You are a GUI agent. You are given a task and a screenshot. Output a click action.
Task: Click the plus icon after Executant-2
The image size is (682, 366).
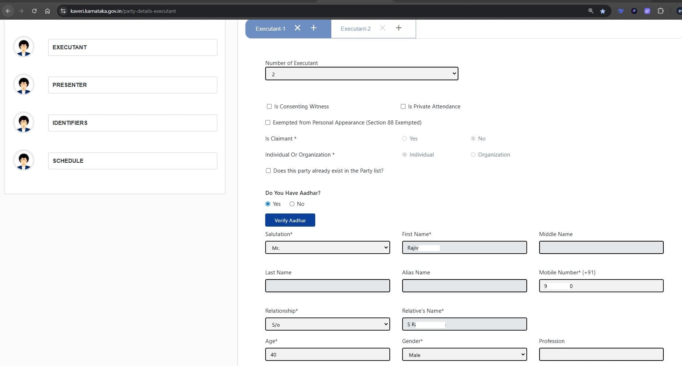coord(399,28)
